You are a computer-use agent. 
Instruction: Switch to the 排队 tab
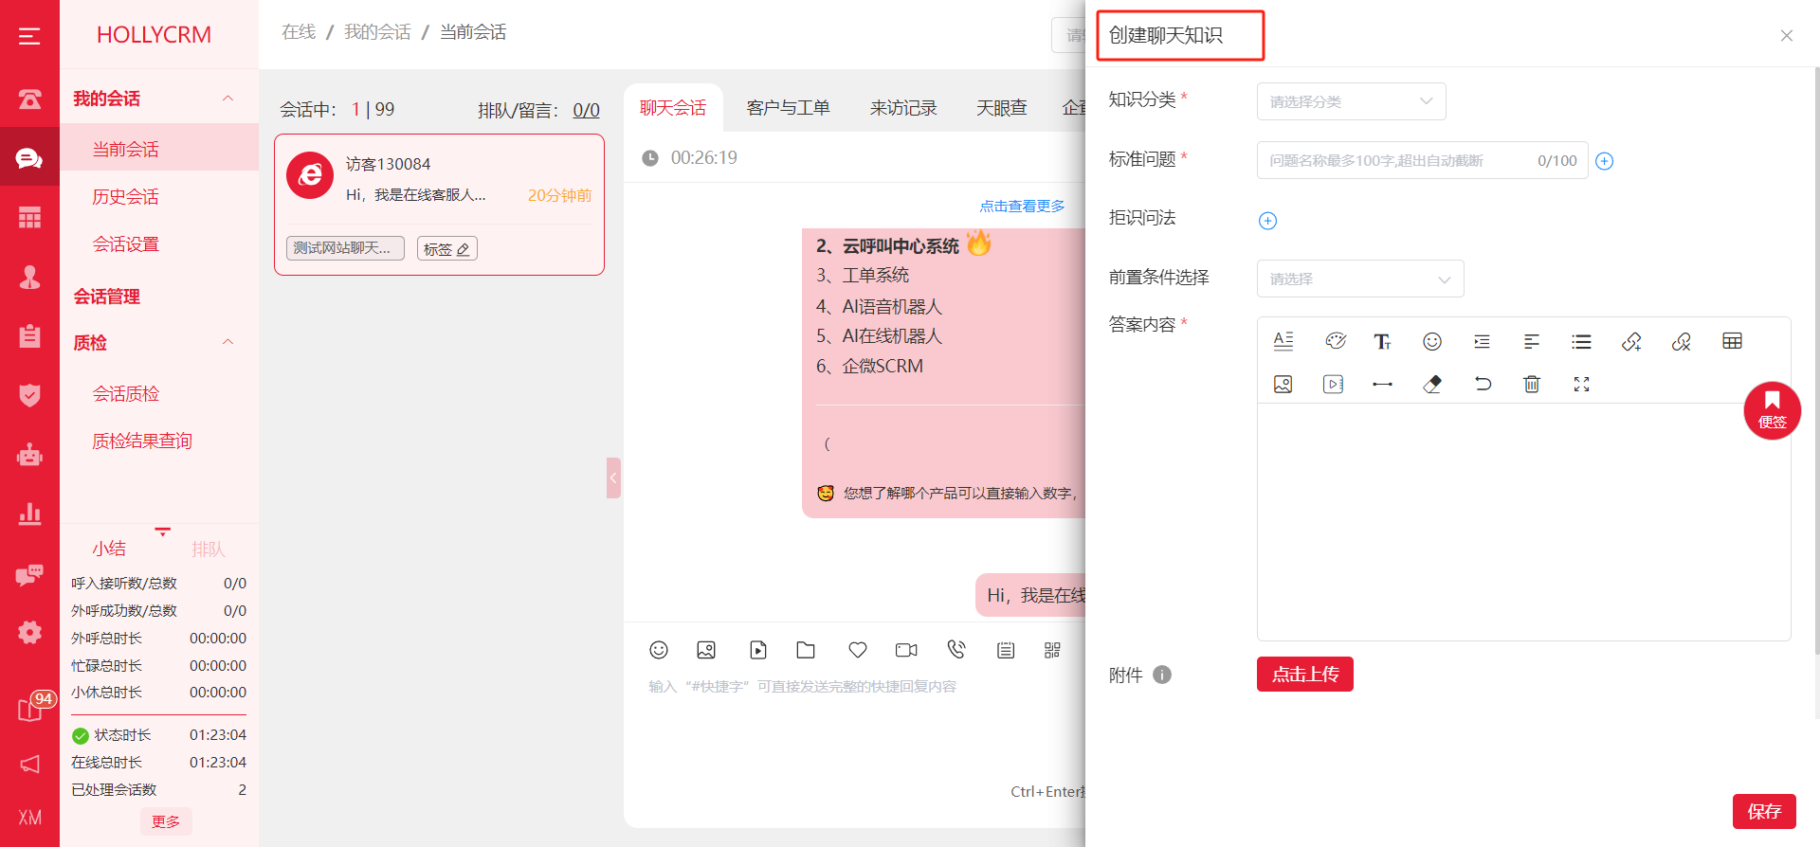tap(209, 550)
